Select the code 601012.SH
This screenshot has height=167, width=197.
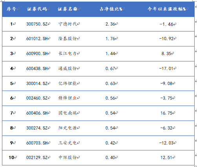pyautogui.click(x=37, y=39)
